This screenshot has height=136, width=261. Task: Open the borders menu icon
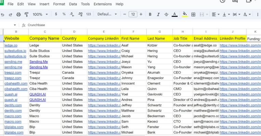(193, 14)
